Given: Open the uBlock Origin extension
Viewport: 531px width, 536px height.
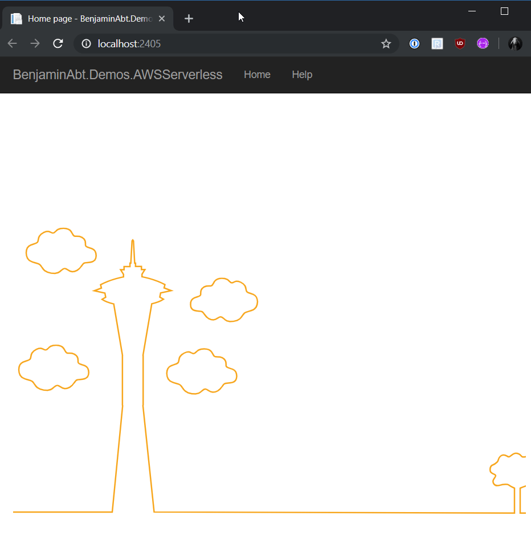Looking at the screenshot, I should pos(460,43).
